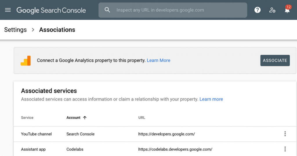This screenshot has width=297, height=156.
Task: Go back to Settings breadcrumb
Action: click(x=15, y=30)
